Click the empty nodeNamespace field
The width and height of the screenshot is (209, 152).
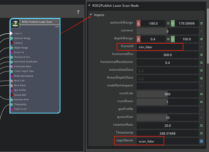point(167,86)
